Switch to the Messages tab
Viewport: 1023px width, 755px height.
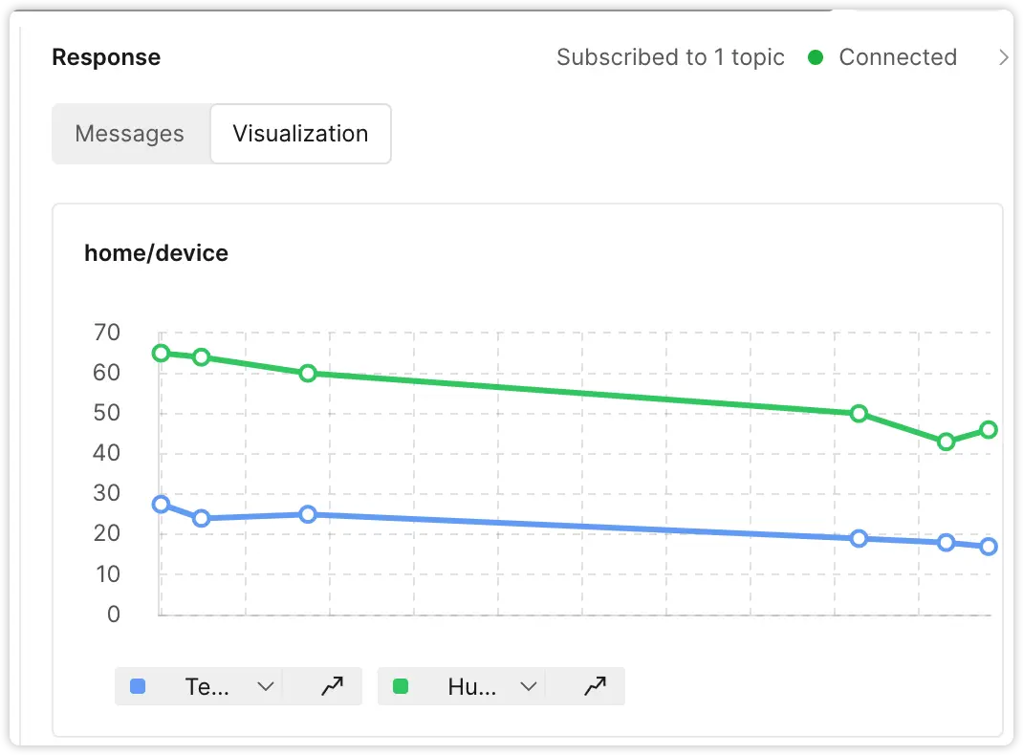point(130,134)
